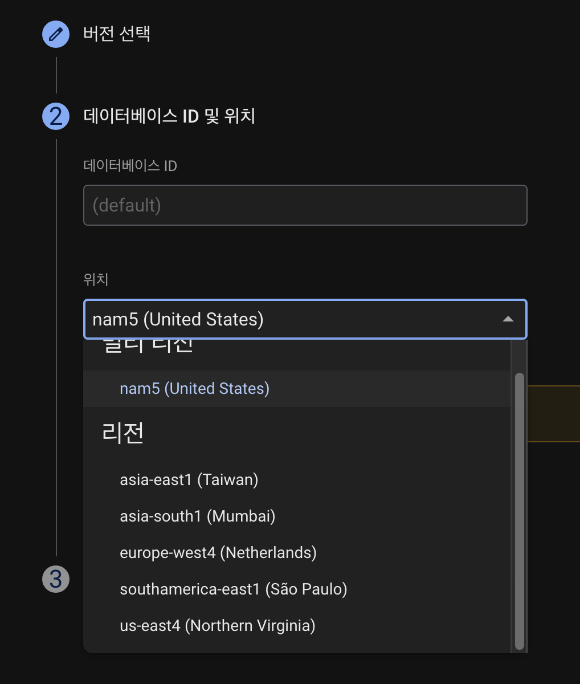
Task: Select the step 2 numbered circle icon
Action: [x=55, y=116]
